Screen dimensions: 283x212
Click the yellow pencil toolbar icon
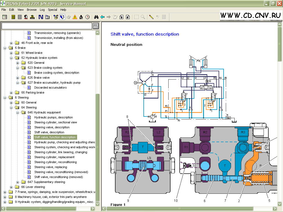(x=151, y=17)
